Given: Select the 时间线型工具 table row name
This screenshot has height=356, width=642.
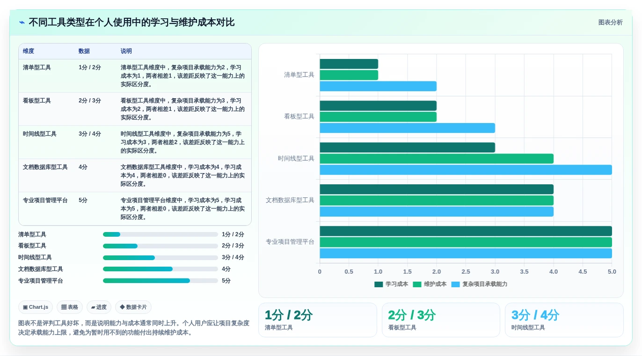Looking at the screenshot, I should pos(40,134).
